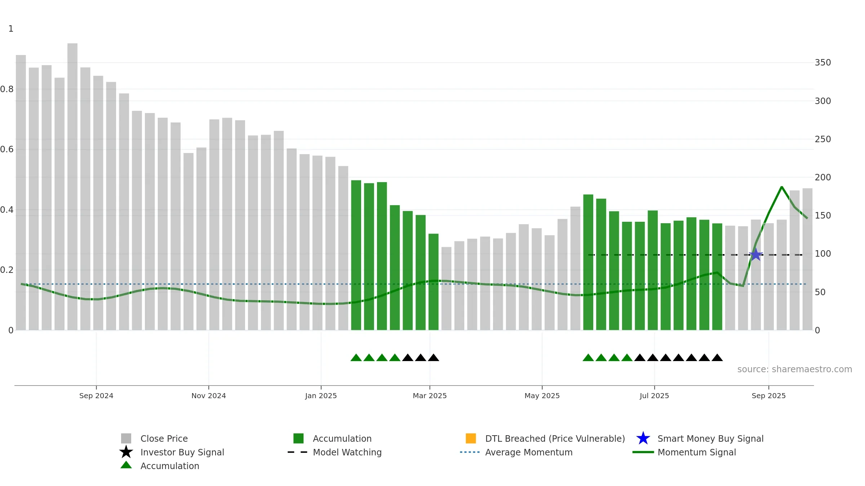
Task: Click the orange DTL Breached legend swatch
Action: (x=471, y=438)
